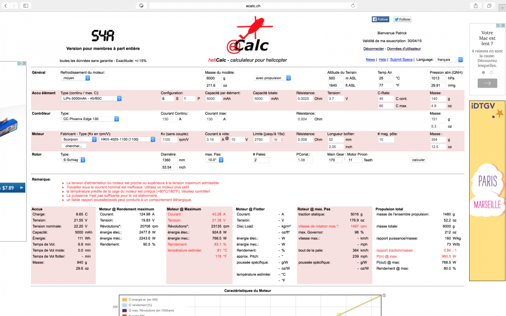Click the Longueur boîtier mm field
The image size is (506, 316).
[x=335, y=139]
